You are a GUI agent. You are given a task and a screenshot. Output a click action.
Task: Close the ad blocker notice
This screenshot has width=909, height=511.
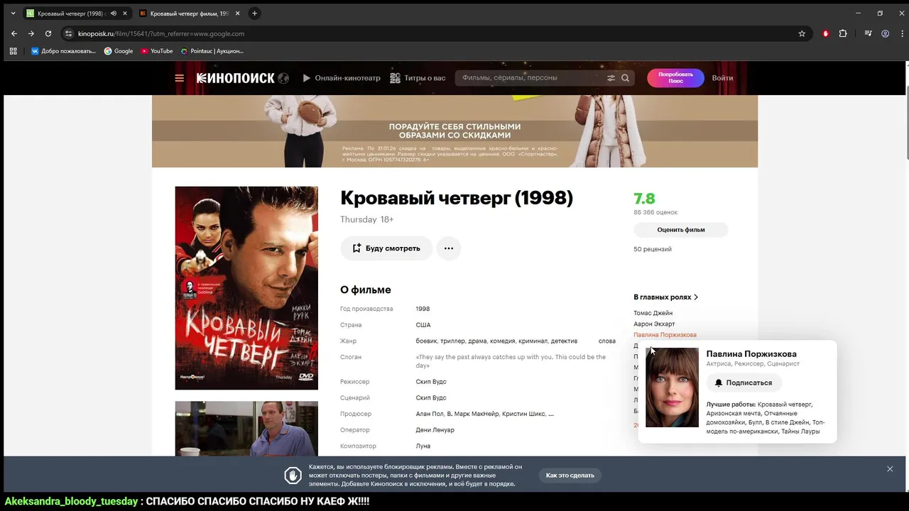point(890,469)
